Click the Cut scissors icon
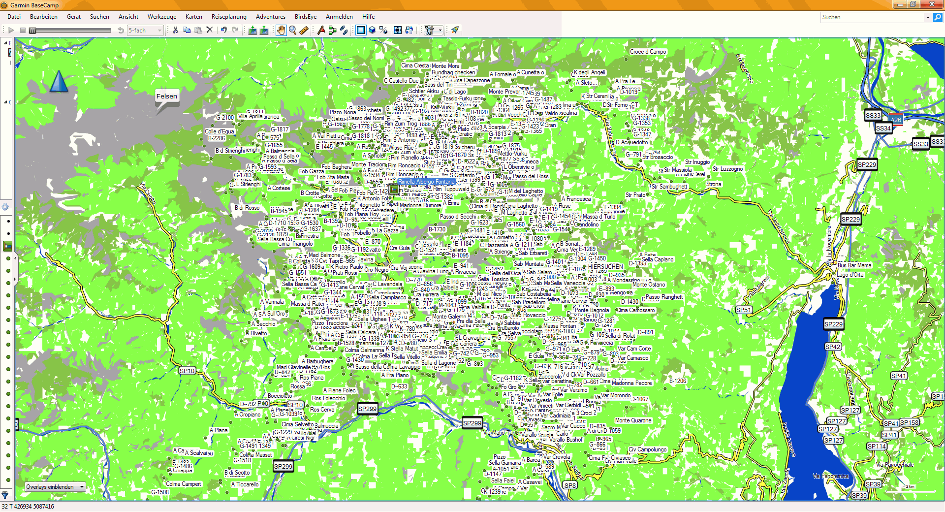 [x=175, y=30]
